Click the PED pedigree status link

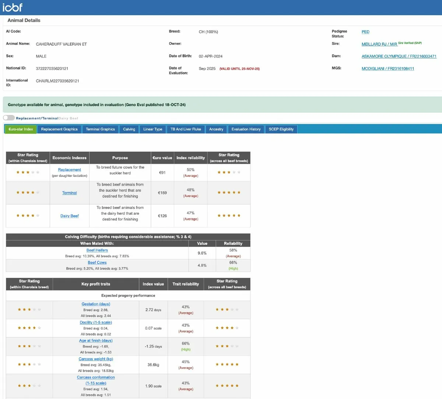[x=365, y=32]
